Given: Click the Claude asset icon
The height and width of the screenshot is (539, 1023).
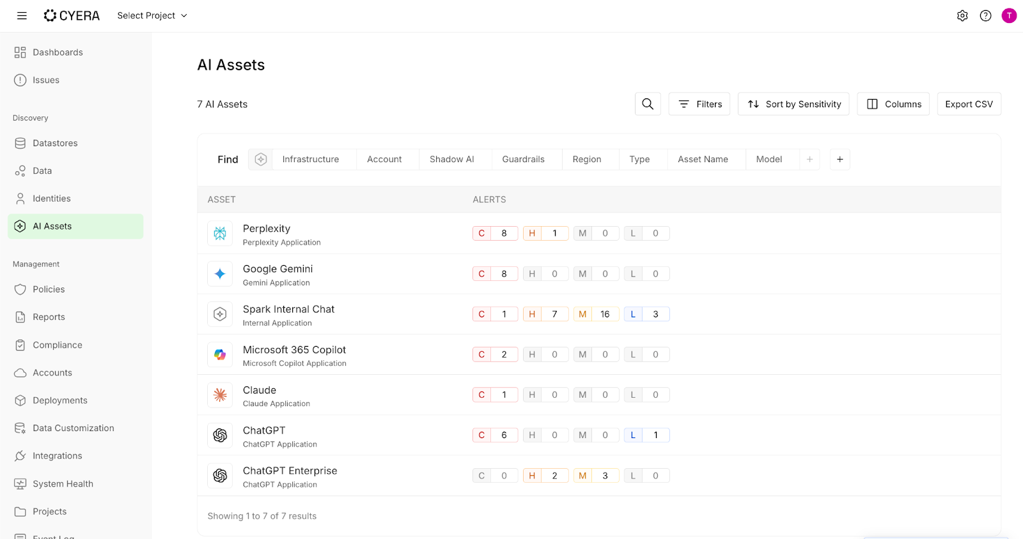Looking at the screenshot, I should tap(220, 395).
